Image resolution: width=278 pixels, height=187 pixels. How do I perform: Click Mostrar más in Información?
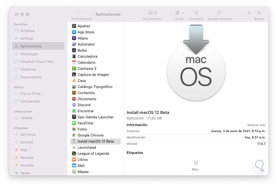[x=256, y=125]
